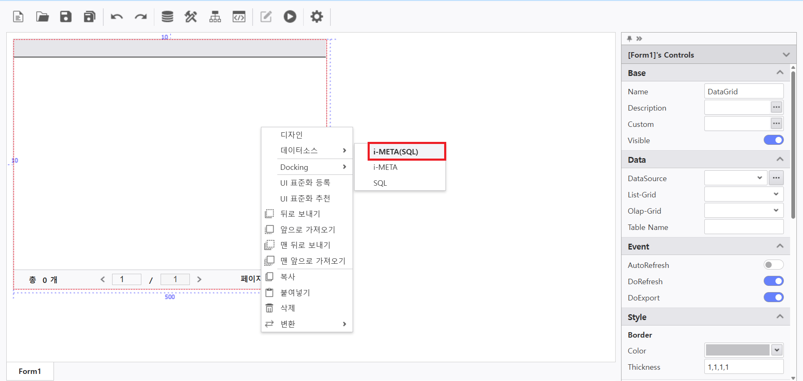The image size is (803, 381).
Task: Click the bring forward icon in context menu
Action: [269, 230]
